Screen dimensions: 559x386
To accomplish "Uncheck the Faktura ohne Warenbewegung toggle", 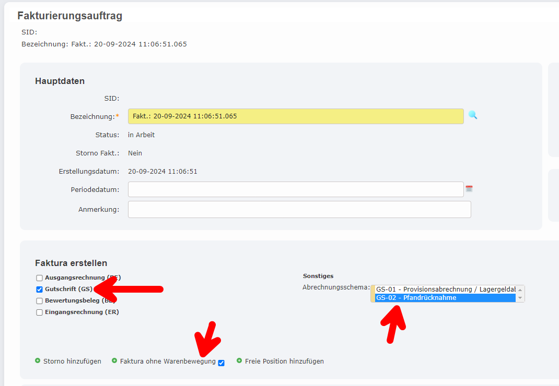I will (x=221, y=363).
